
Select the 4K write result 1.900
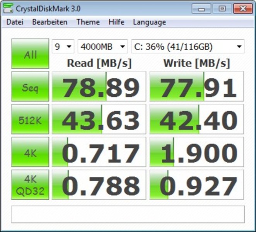pos(197,152)
